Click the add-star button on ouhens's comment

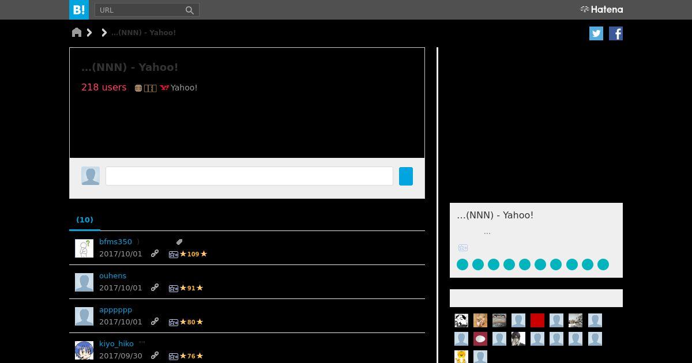click(173, 288)
